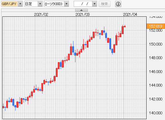Viewport: 165px width, 120px height.
Task: Open the 日足 timeframe dropdown arrow
Action: (40, 4)
